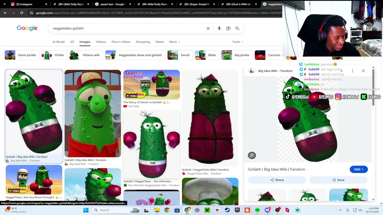Open the Tools dropdown
Screen dimensions: 383x215
(x=238, y=42)
